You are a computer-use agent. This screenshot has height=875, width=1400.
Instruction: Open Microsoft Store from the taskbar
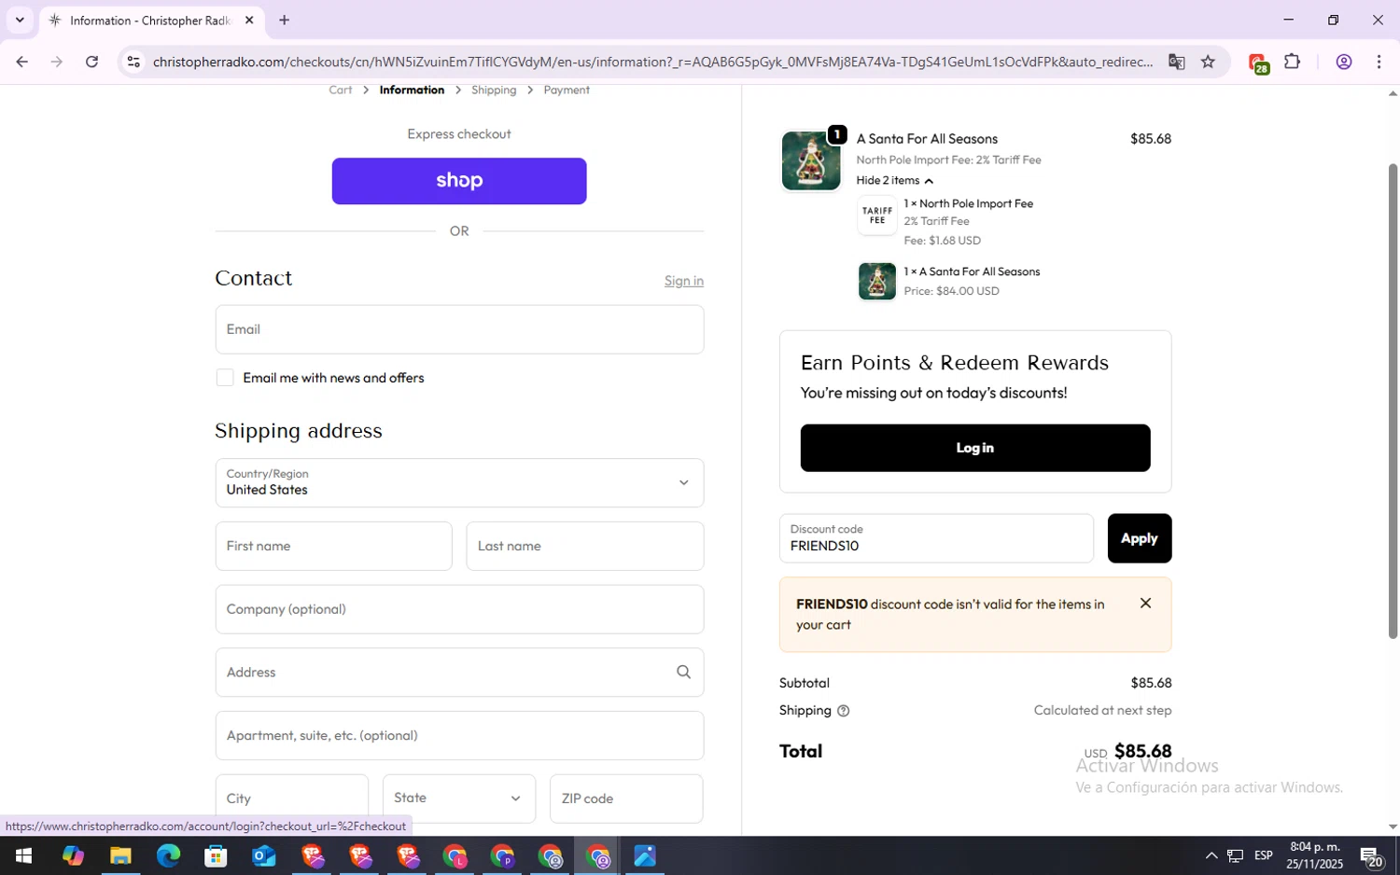[216, 855]
